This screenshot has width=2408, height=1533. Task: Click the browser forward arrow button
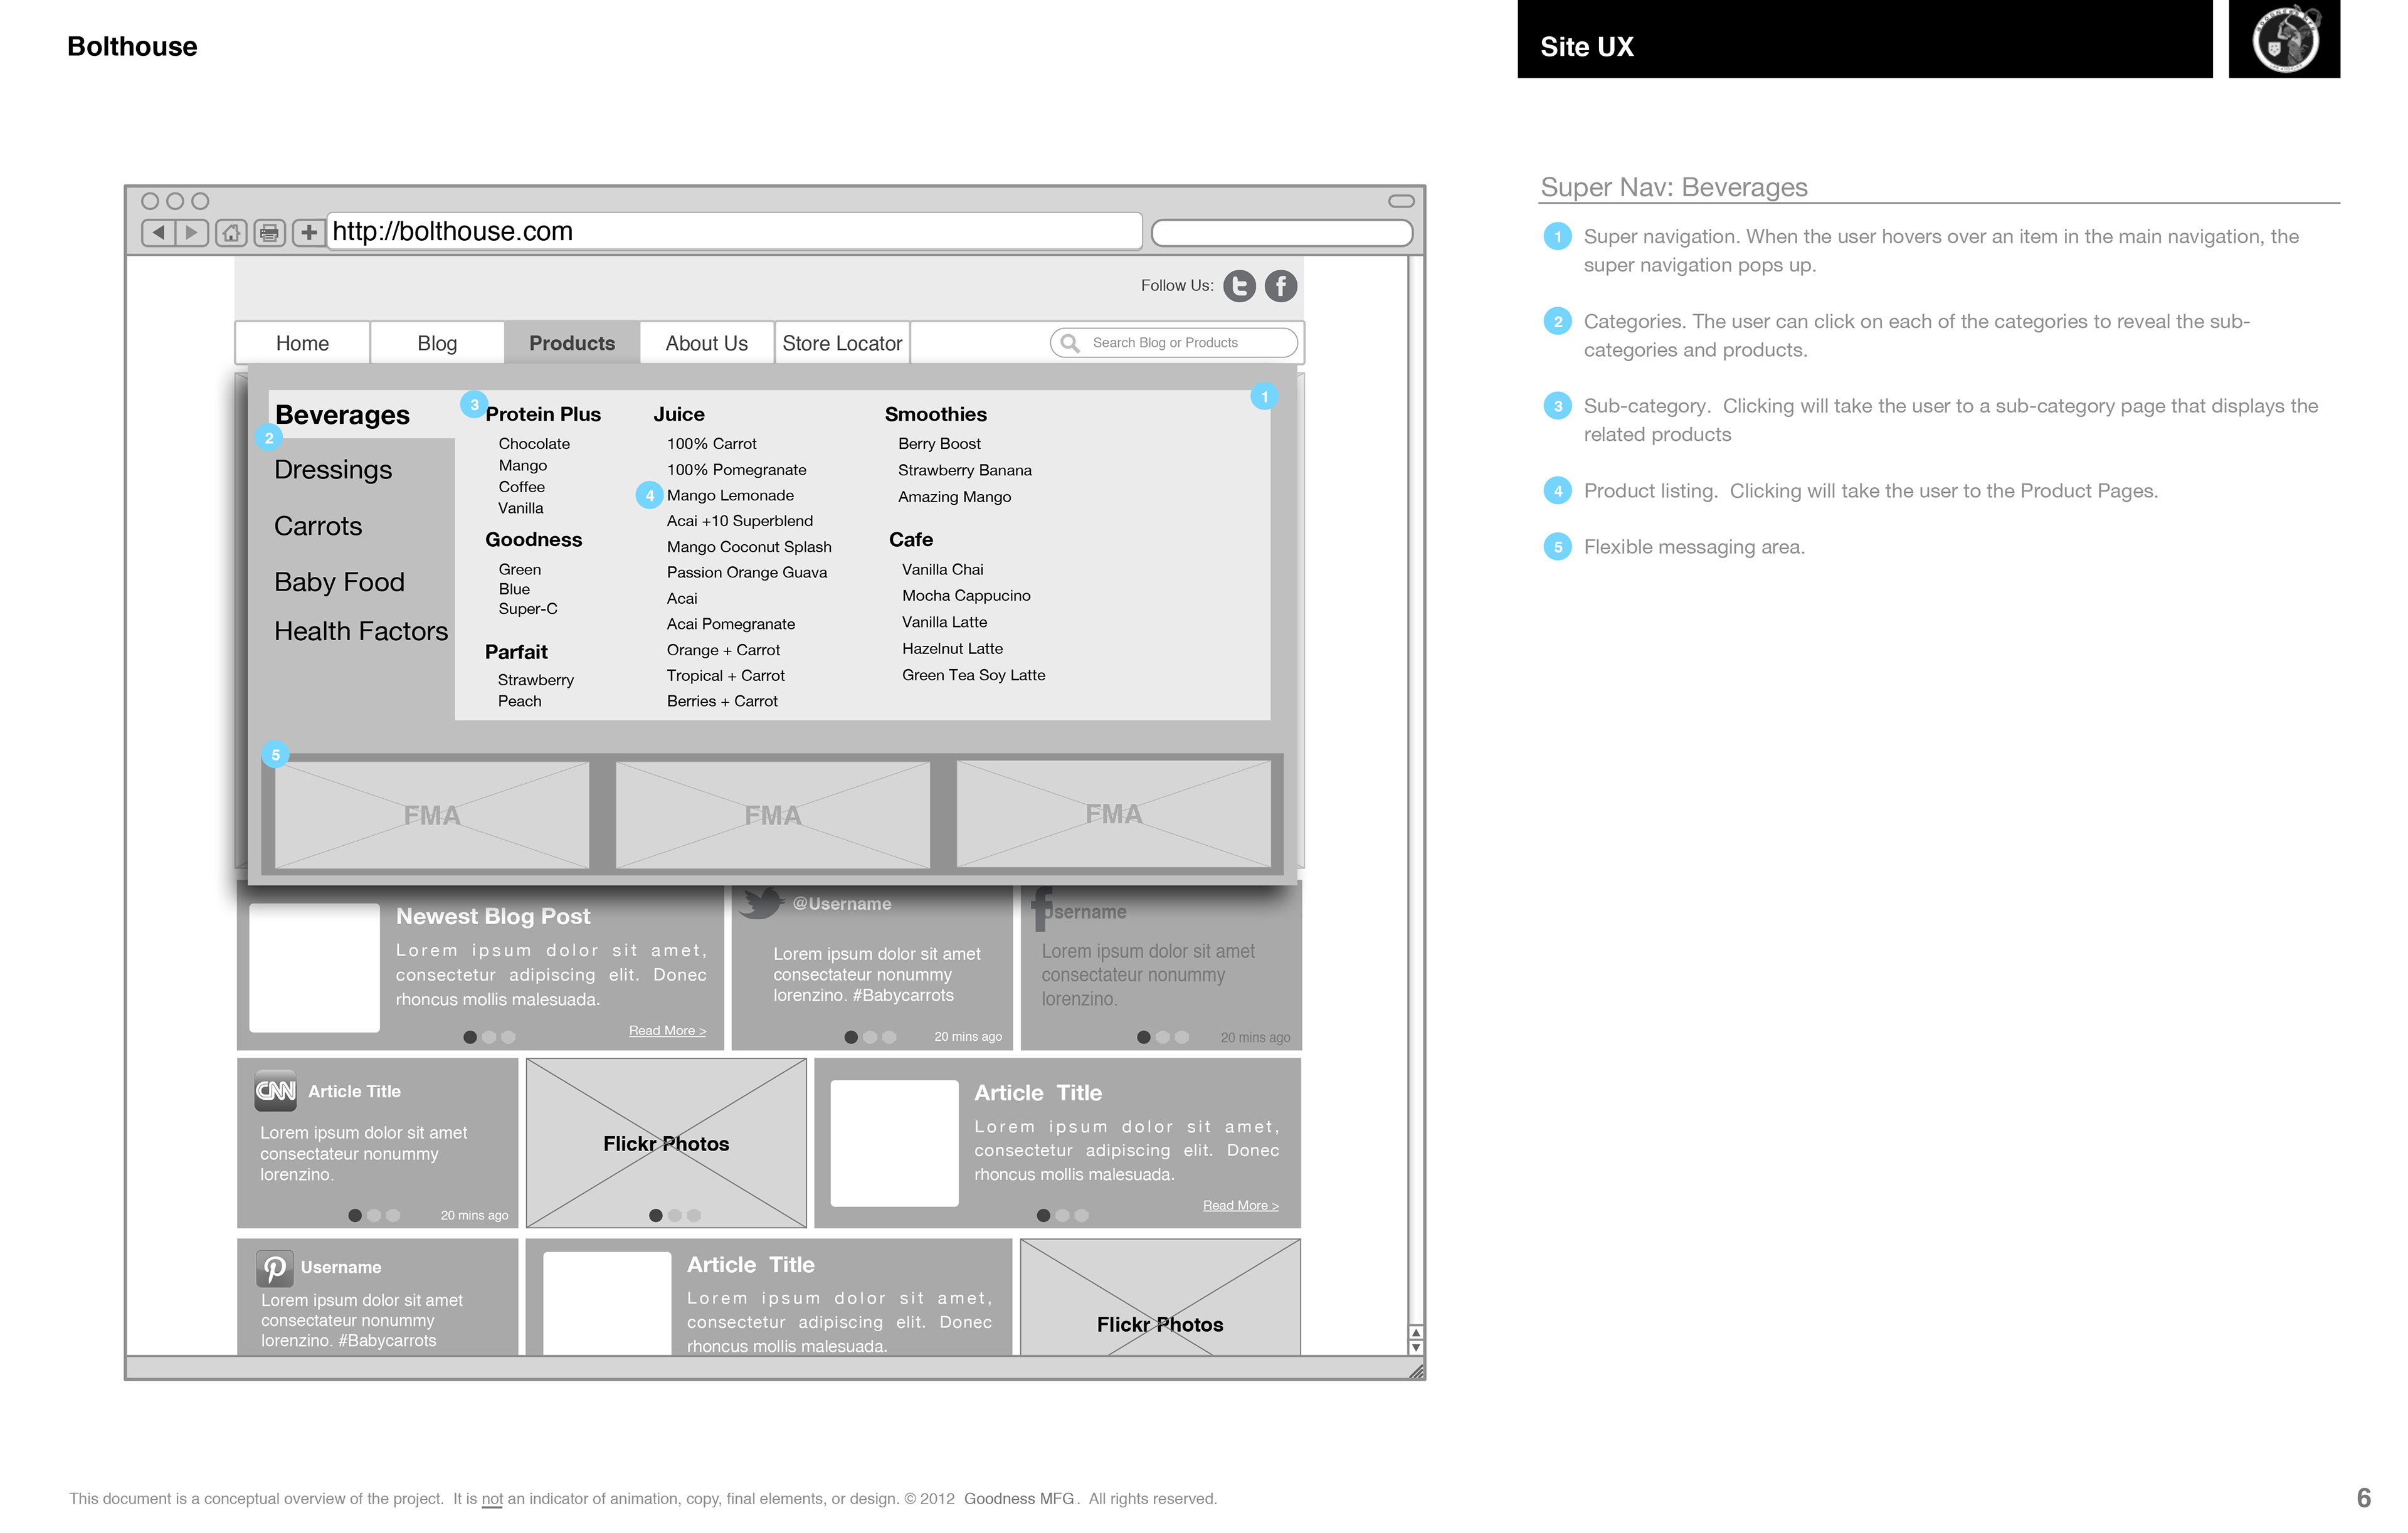pos(192,232)
